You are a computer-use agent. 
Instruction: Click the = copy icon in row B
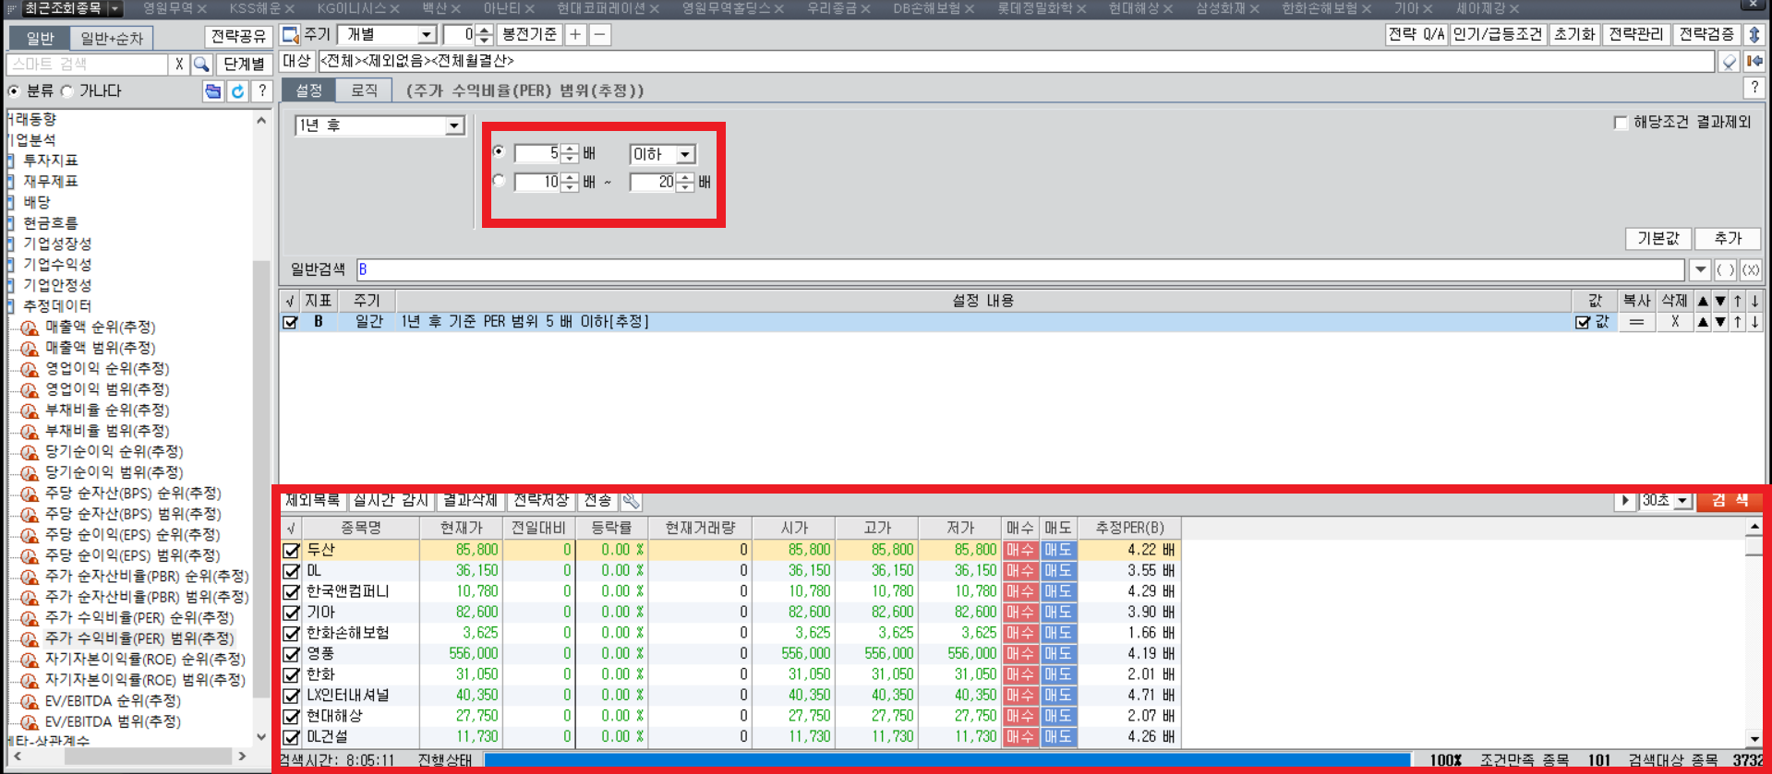[x=1636, y=322]
